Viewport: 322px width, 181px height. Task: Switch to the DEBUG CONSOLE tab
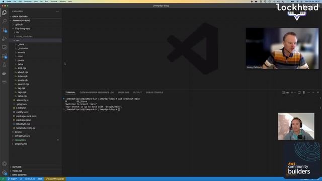click(x=154, y=93)
